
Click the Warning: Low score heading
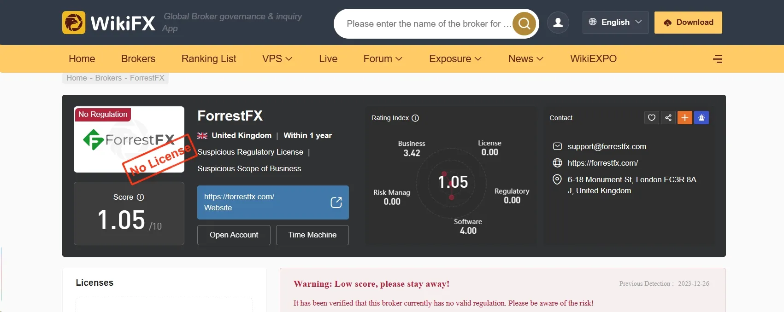371,284
